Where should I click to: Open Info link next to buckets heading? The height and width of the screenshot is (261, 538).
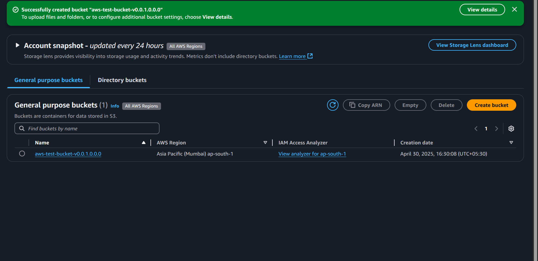coord(115,106)
